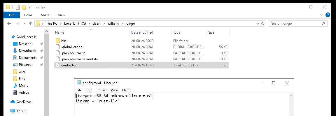
Task: Open Downloads in Quick access
Action: click(27, 51)
